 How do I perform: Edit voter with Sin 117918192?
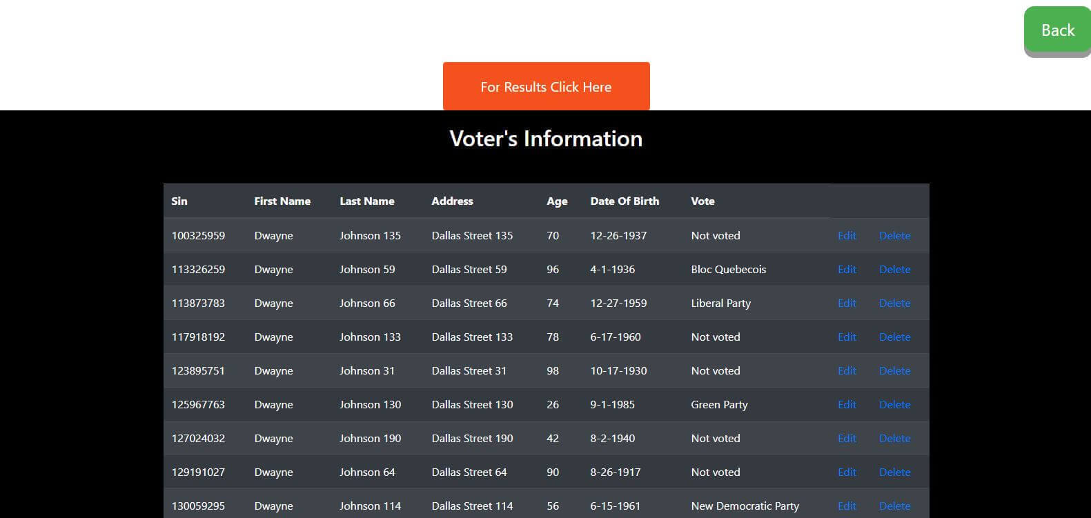click(847, 337)
